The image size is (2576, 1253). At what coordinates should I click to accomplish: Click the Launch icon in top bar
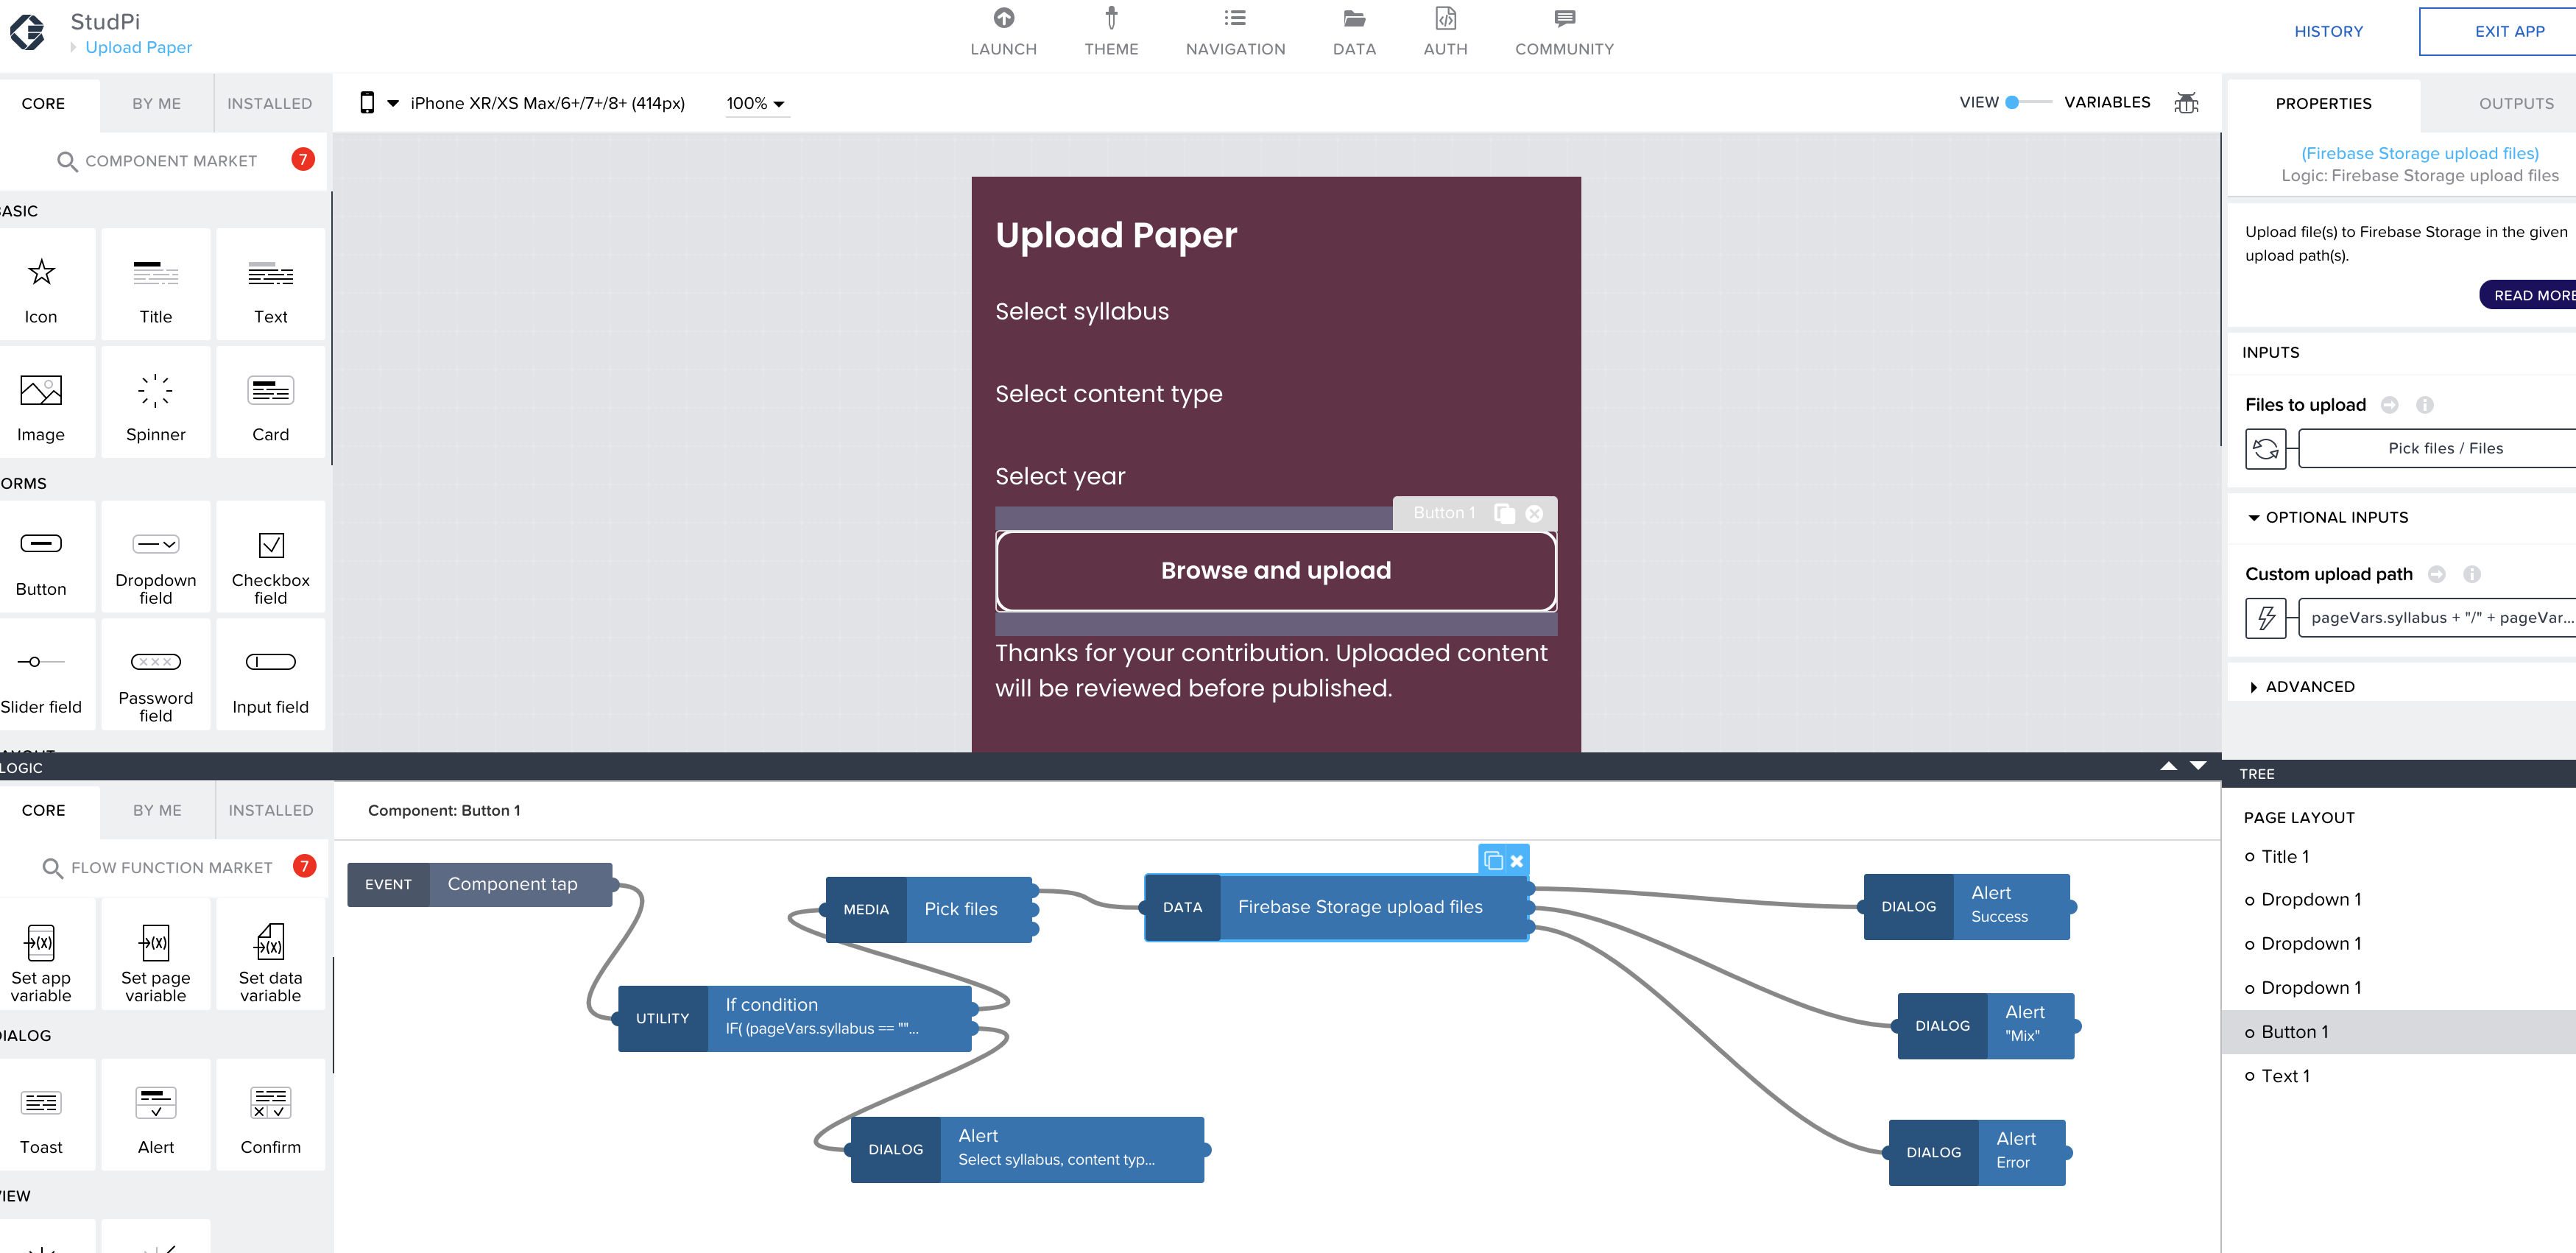pos(1003,19)
